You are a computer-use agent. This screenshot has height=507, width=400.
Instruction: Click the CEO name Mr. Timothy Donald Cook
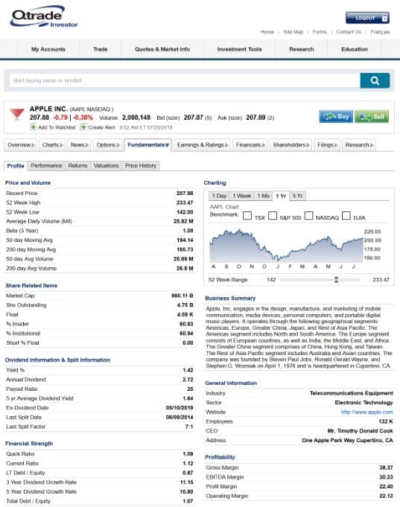pyautogui.click(x=360, y=431)
